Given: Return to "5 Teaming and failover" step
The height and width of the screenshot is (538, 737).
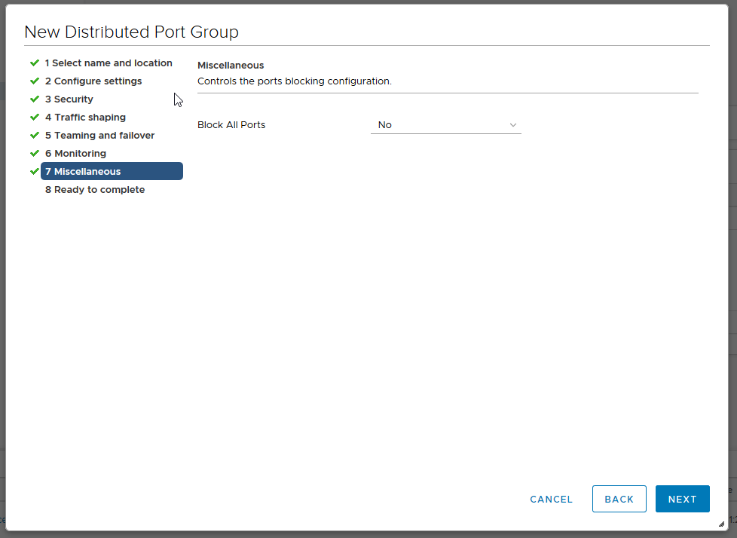Looking at the screenshot, I should click(99, 135).
